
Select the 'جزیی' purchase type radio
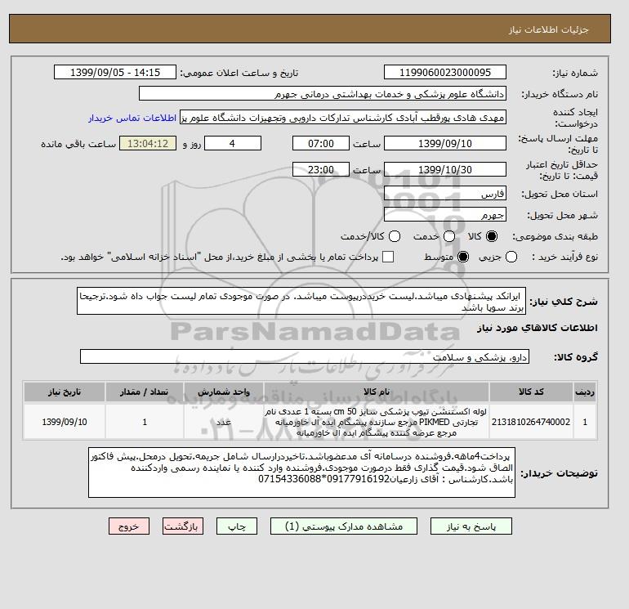[x=511, y=257]
